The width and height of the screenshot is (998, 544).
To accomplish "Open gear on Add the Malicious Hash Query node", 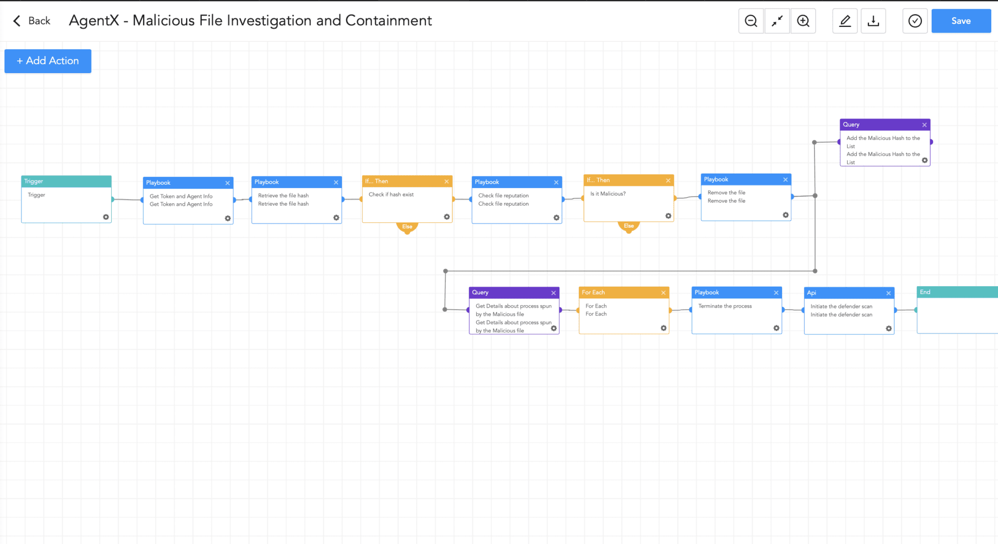I will [924, 160].
